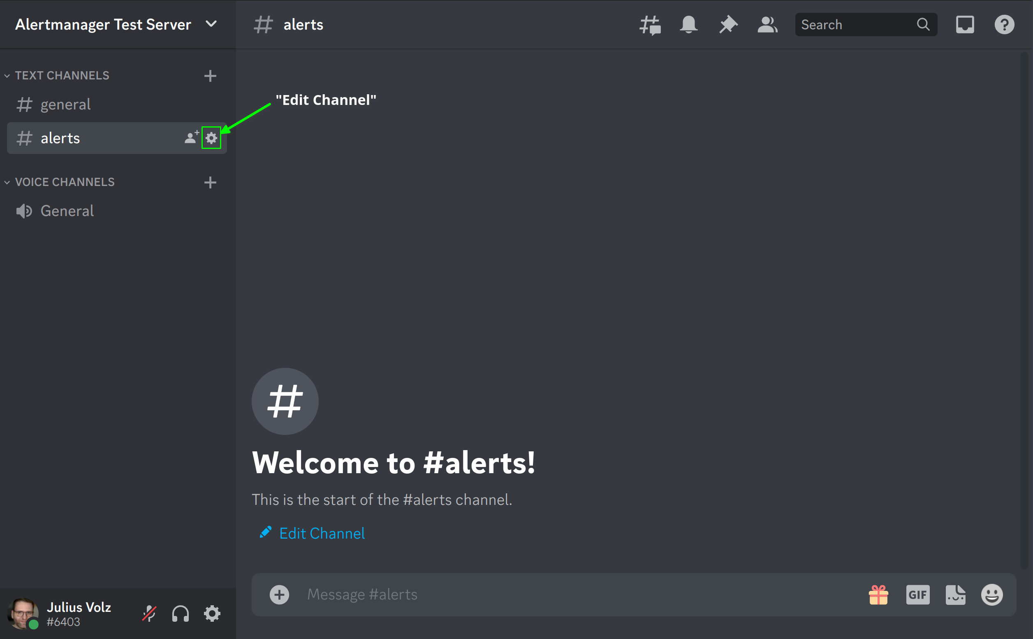Create an invite to the alerts channel
1033x639 pixels.
191,138
